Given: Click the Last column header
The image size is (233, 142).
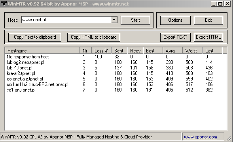Looking at the screenshot, I should click(x=212, y=51).
